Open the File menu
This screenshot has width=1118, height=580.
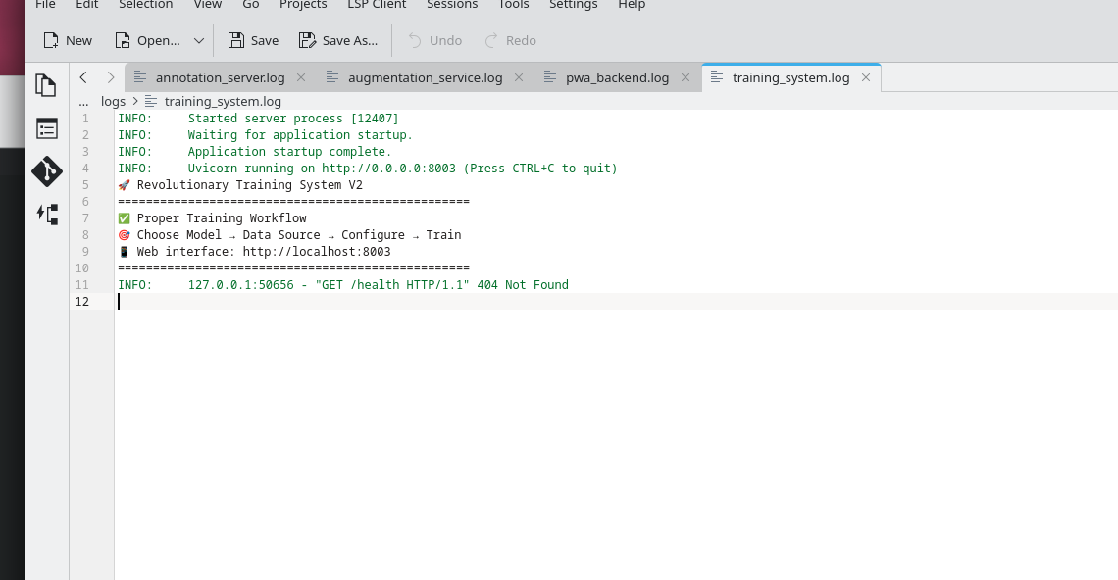pyautogui.click(x=45, y=4)
